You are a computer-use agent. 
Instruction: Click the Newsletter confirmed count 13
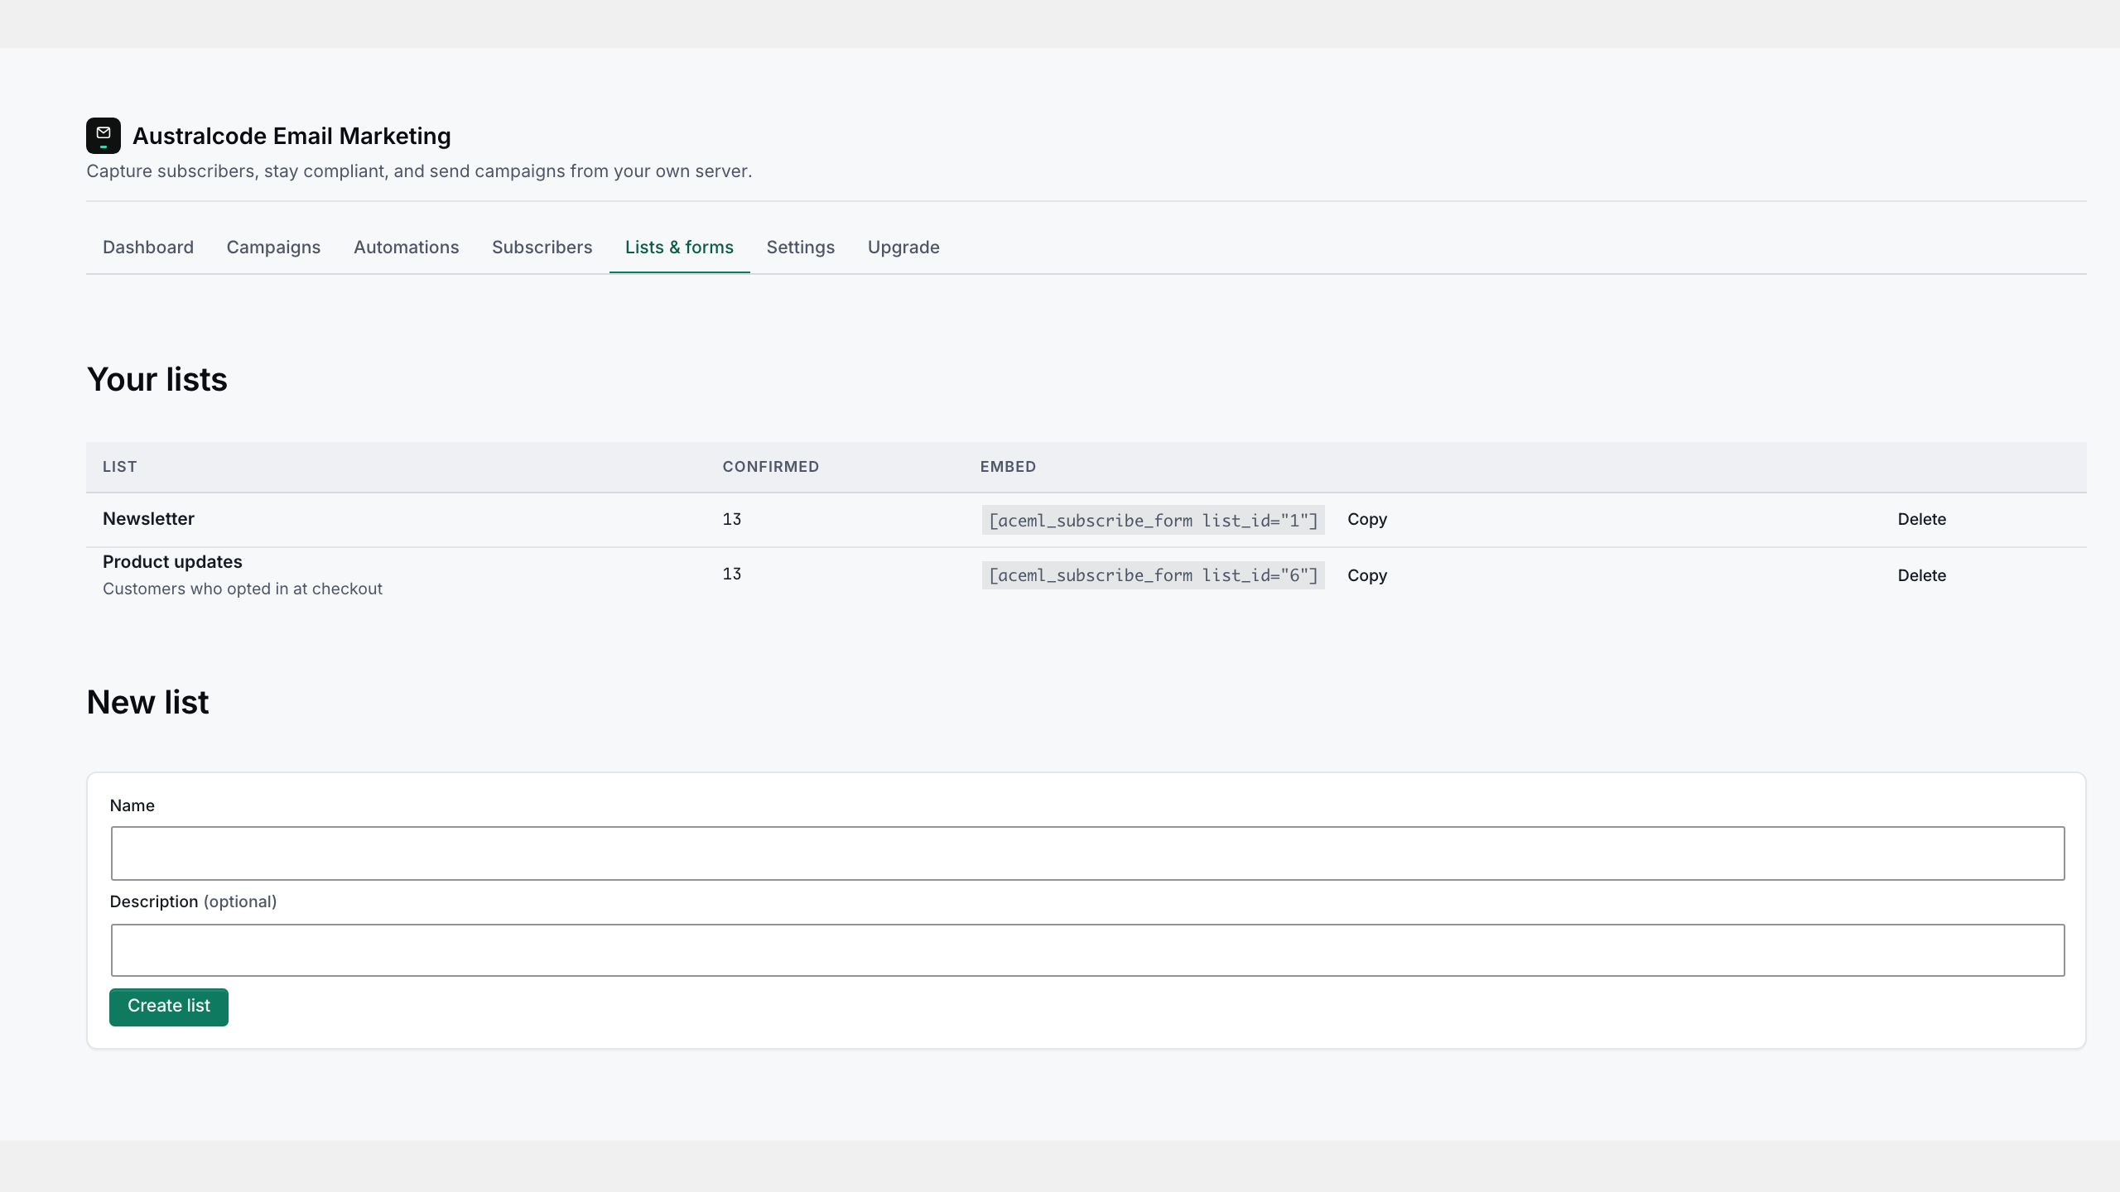(731, 519)
